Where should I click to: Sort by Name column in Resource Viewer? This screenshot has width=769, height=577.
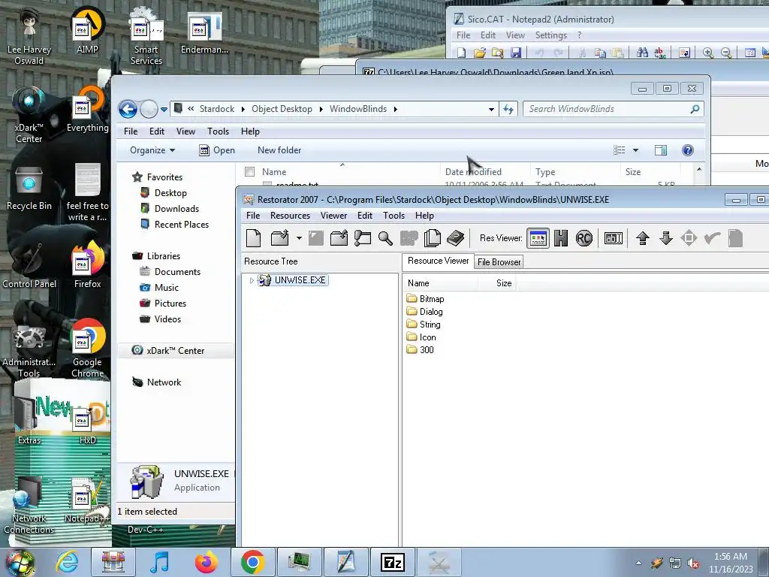tap(440, 283)
